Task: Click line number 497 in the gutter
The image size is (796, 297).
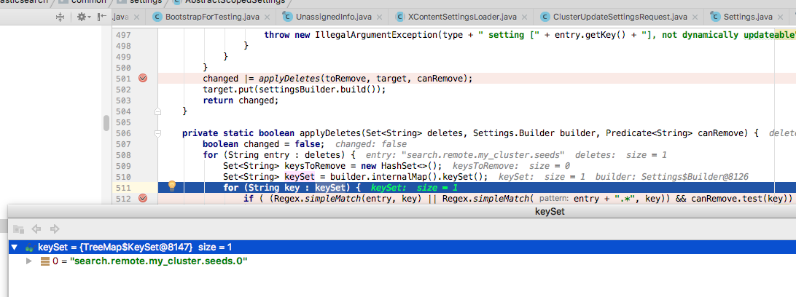Action: coord(123,35)
